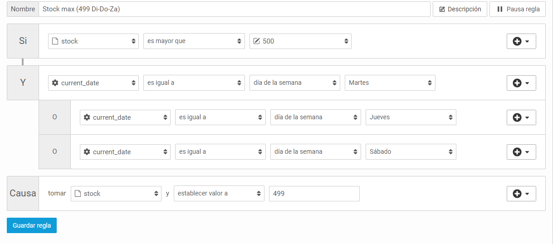
Task: Click the Descripción button
Action: 460,9
